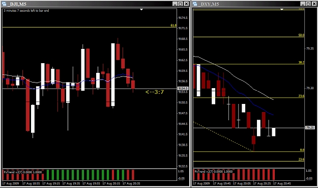Select the _DJI,M5 title bar text
Image resolution: width=318 pixels, height=188 pixels.
(x=17, y=4)
